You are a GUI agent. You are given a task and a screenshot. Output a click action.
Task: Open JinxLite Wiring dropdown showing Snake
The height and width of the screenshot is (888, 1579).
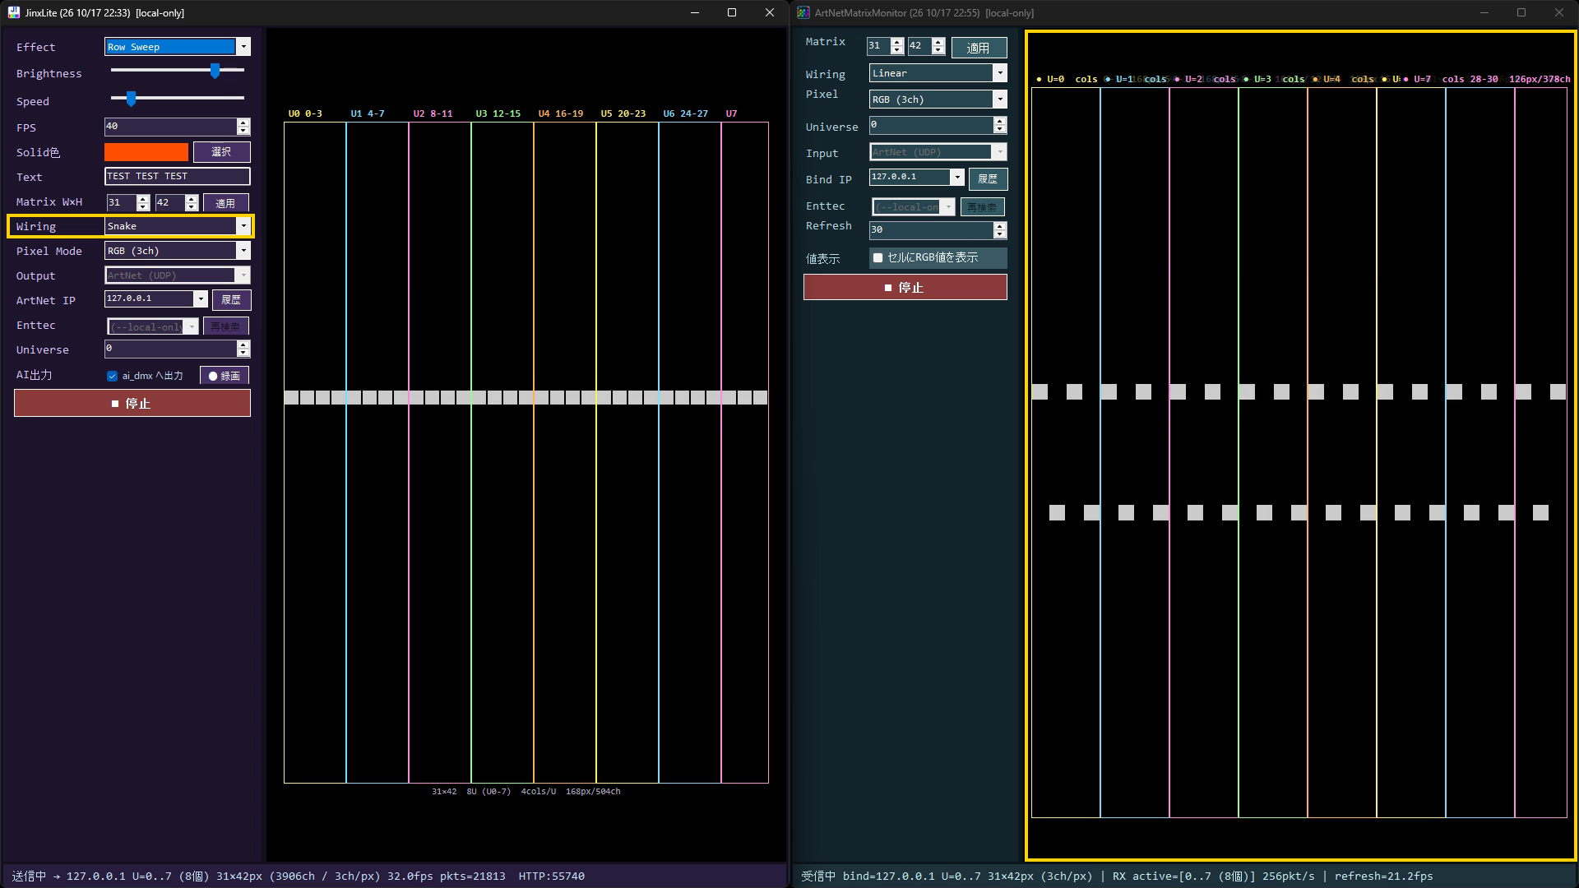(178, 226)
